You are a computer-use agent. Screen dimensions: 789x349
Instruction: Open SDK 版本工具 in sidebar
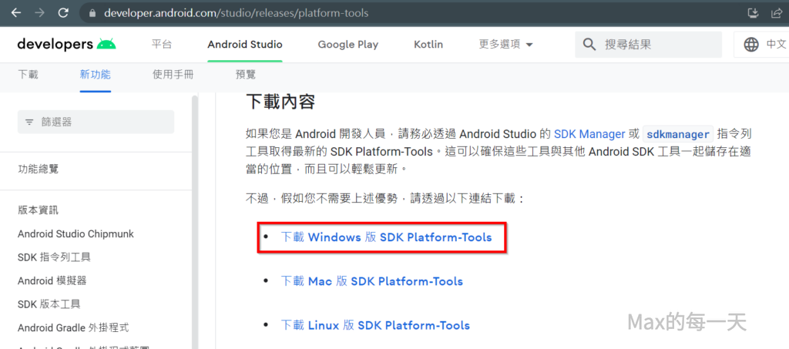tap(49, 304)
